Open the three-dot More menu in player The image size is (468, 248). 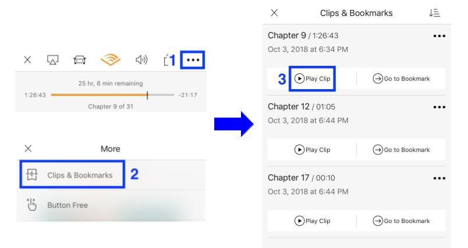[193, 60]
